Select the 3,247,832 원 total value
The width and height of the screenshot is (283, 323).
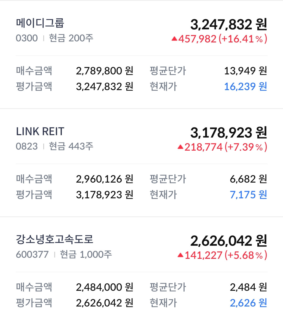tap(229, 24)
